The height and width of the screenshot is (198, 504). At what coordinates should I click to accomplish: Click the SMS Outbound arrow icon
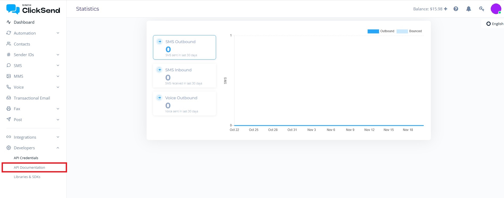[159, 42]
